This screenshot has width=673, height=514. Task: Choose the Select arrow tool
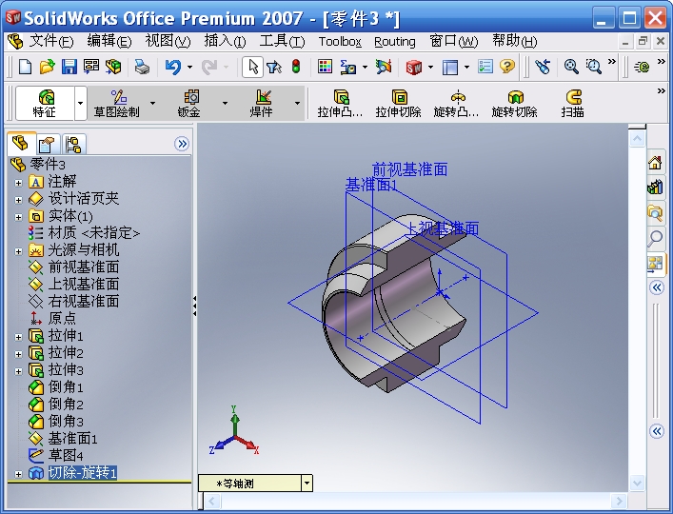click(x=252, y=67)
